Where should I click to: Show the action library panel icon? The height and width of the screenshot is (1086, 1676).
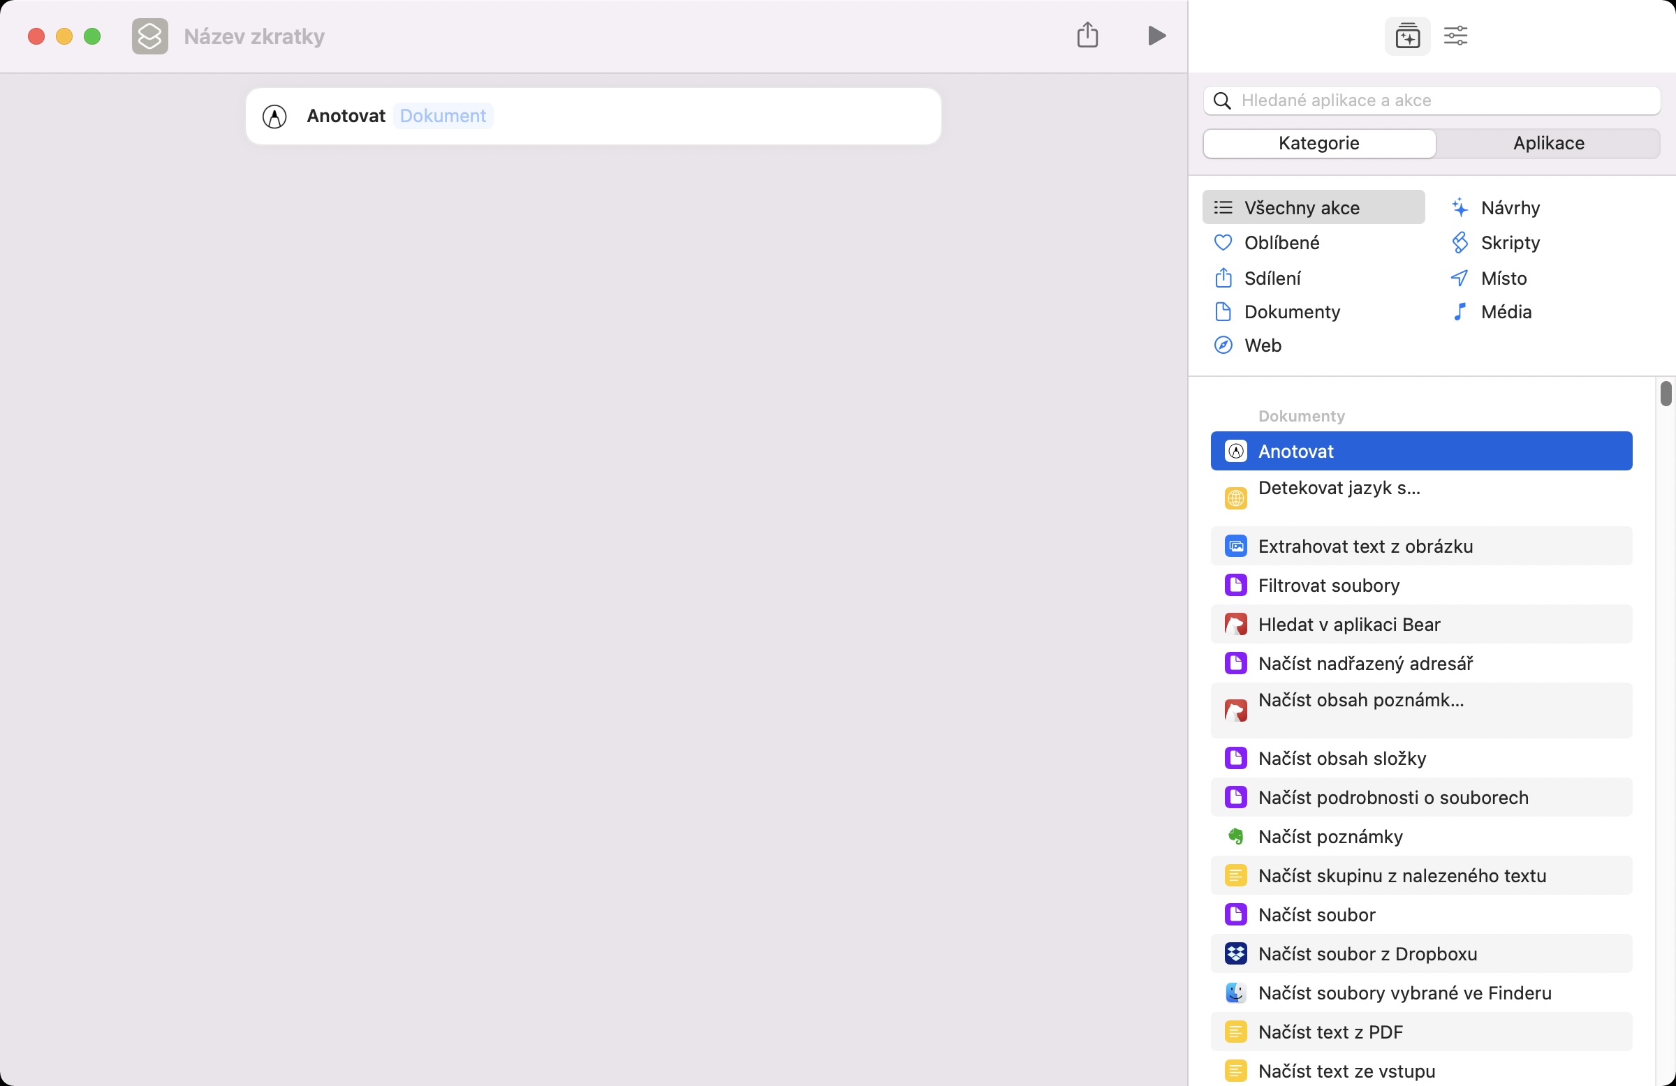pyautogui.click(x=1406, y=36)
